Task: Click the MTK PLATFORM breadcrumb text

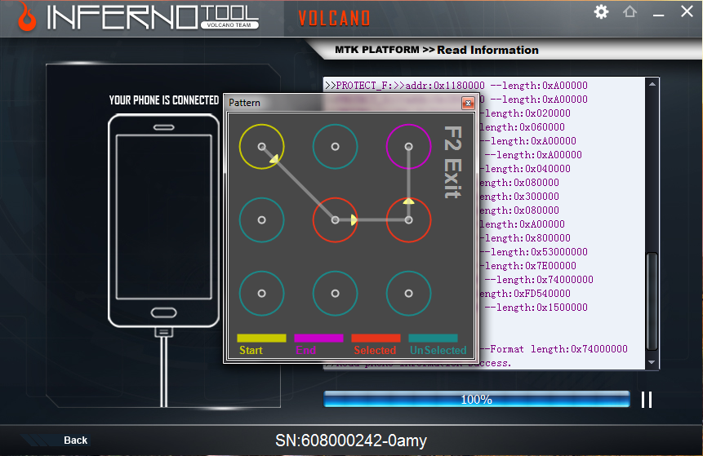Action: (377, 50)
